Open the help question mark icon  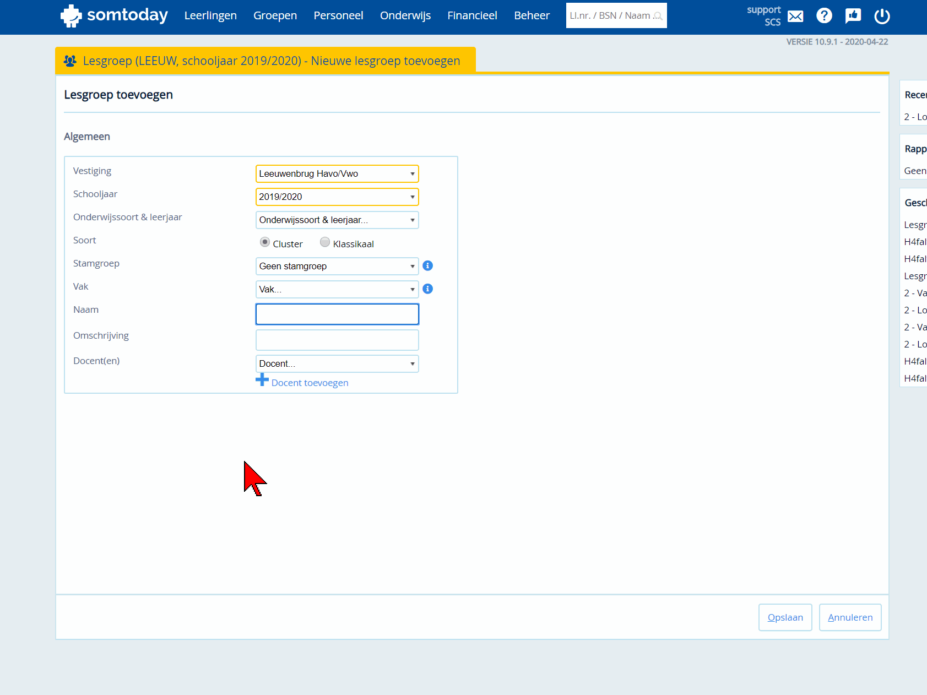click(x=824, y=16)
